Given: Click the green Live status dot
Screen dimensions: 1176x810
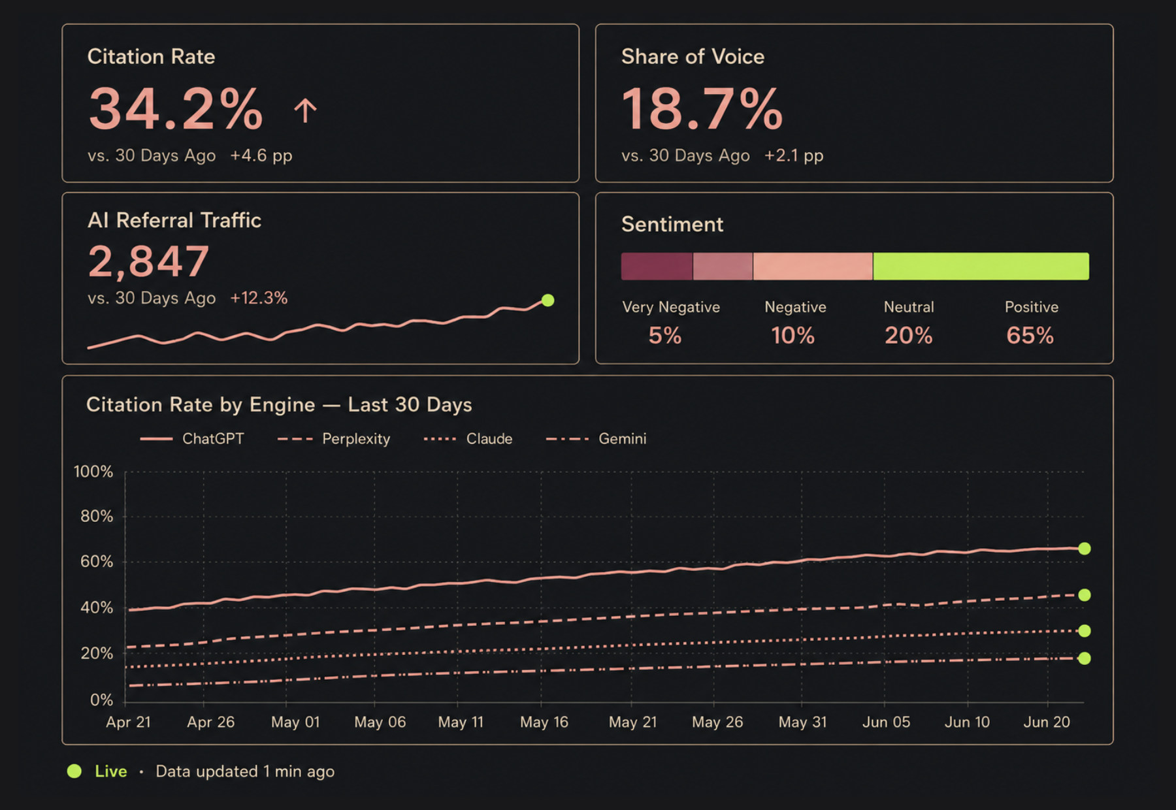Looking at the screenshot, I should (74, 771).
